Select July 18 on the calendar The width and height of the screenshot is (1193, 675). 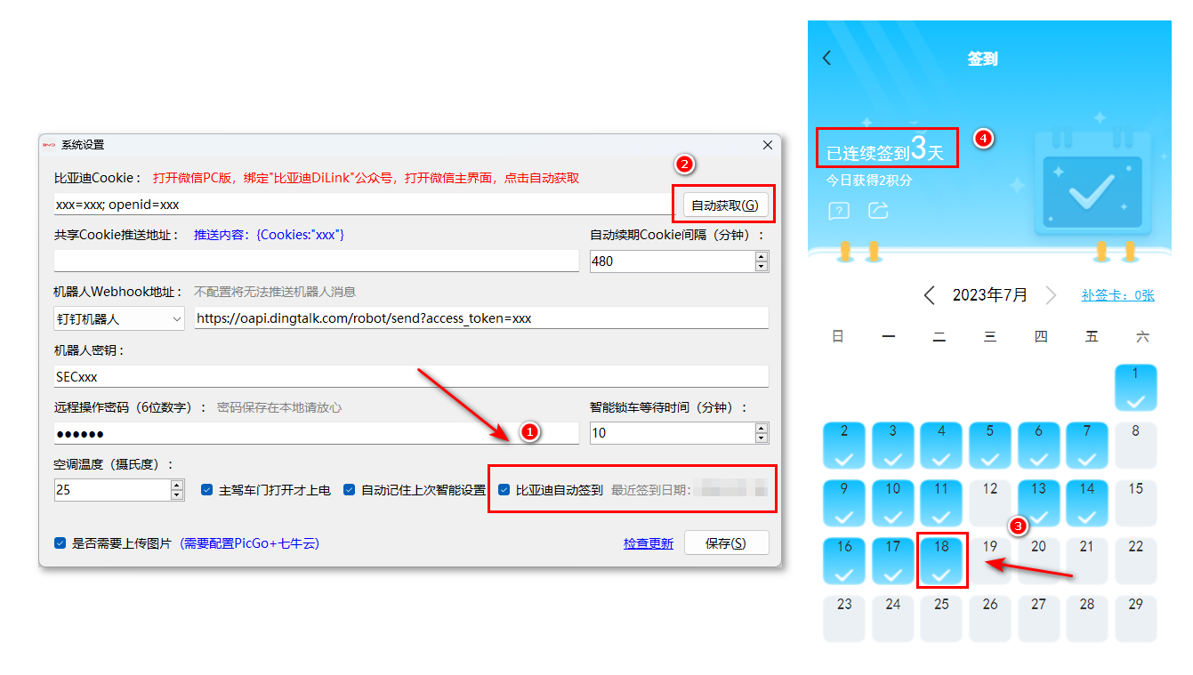click(x=941, y=560)
